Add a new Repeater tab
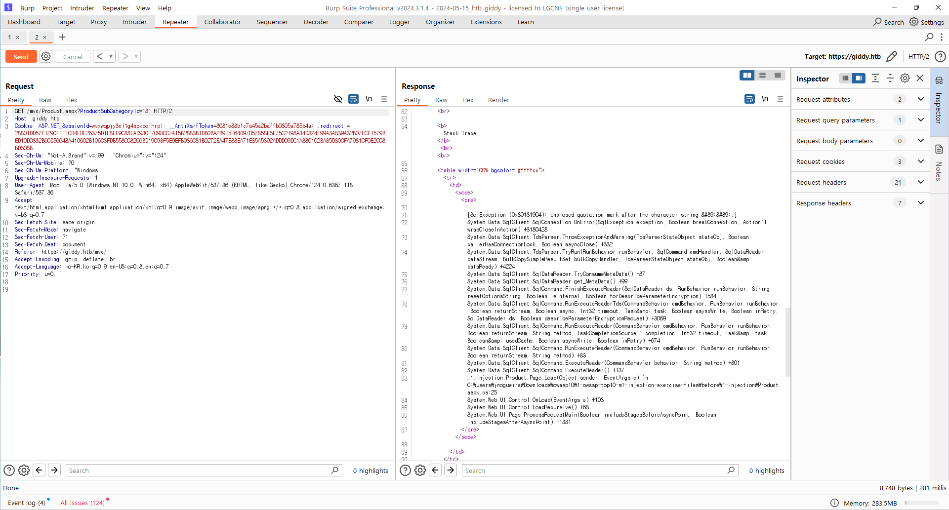Viewport: 949px width, 510px height. tap(62, 37)
